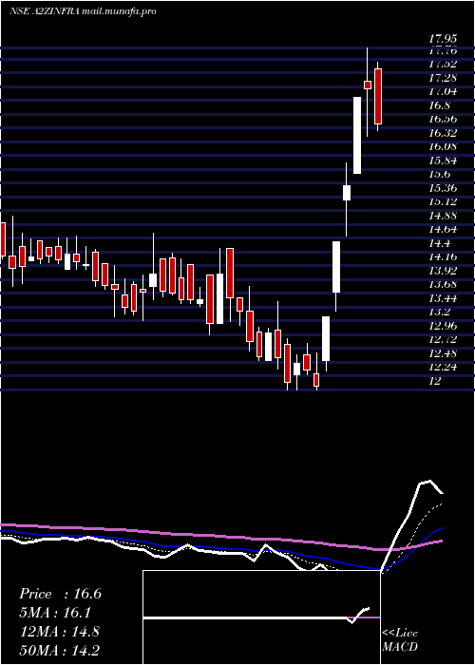Click the 17.52 price axis label
This screenshot has height=665, width=475.
tap(444, 64)
